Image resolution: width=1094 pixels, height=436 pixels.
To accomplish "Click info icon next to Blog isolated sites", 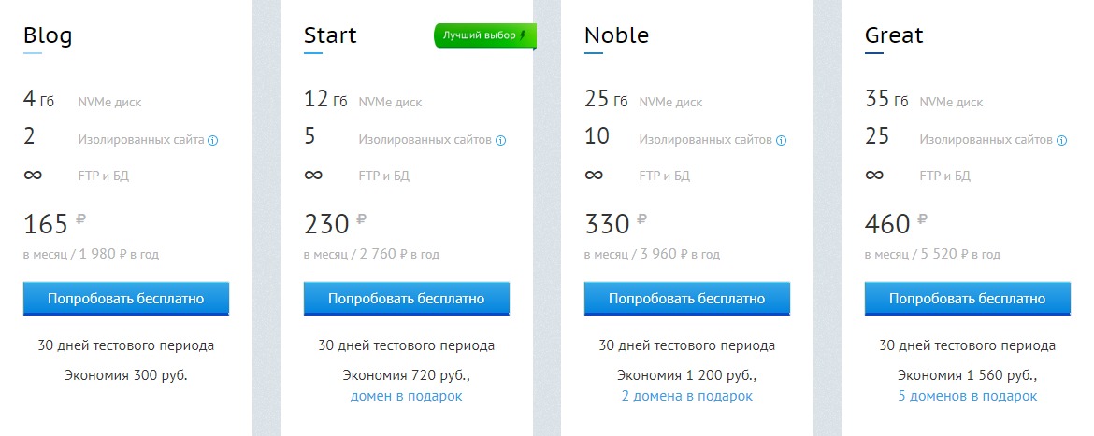I will (213, 141).
